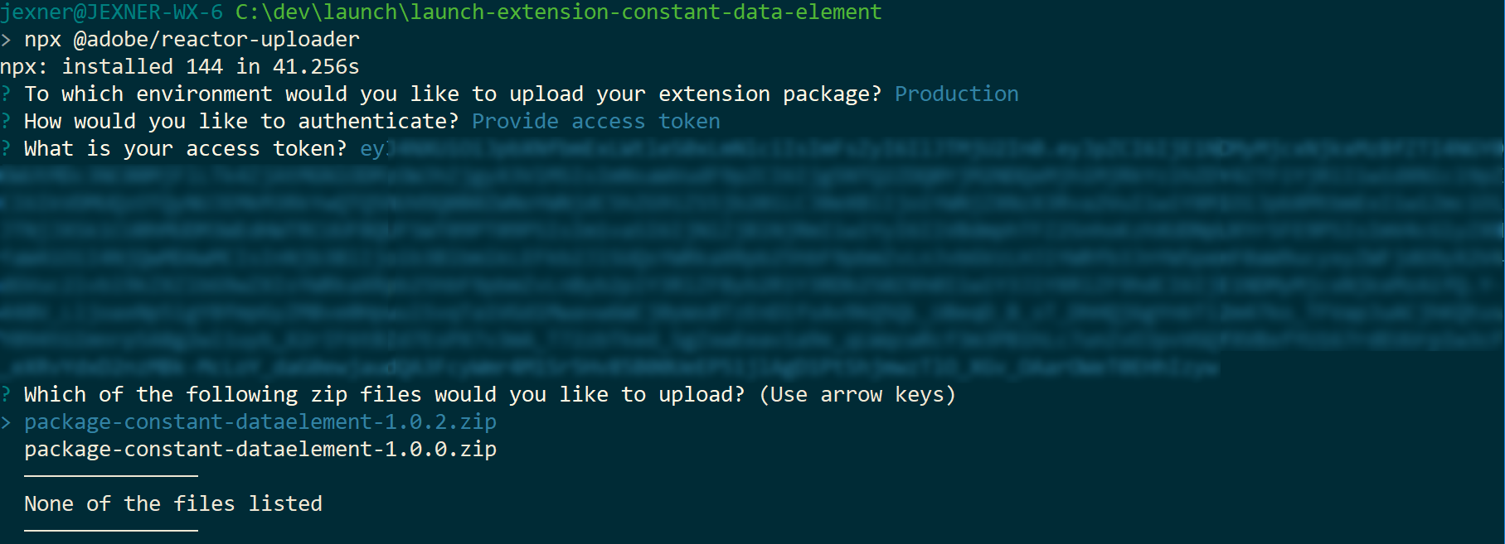Viewport: 1505px width, 544px height.
Task: Click the "Provide access token" answer text
Action: 595,122
